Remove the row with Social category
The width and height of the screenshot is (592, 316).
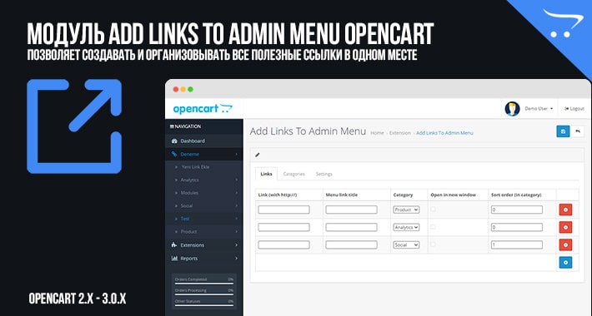pos(565,244)
